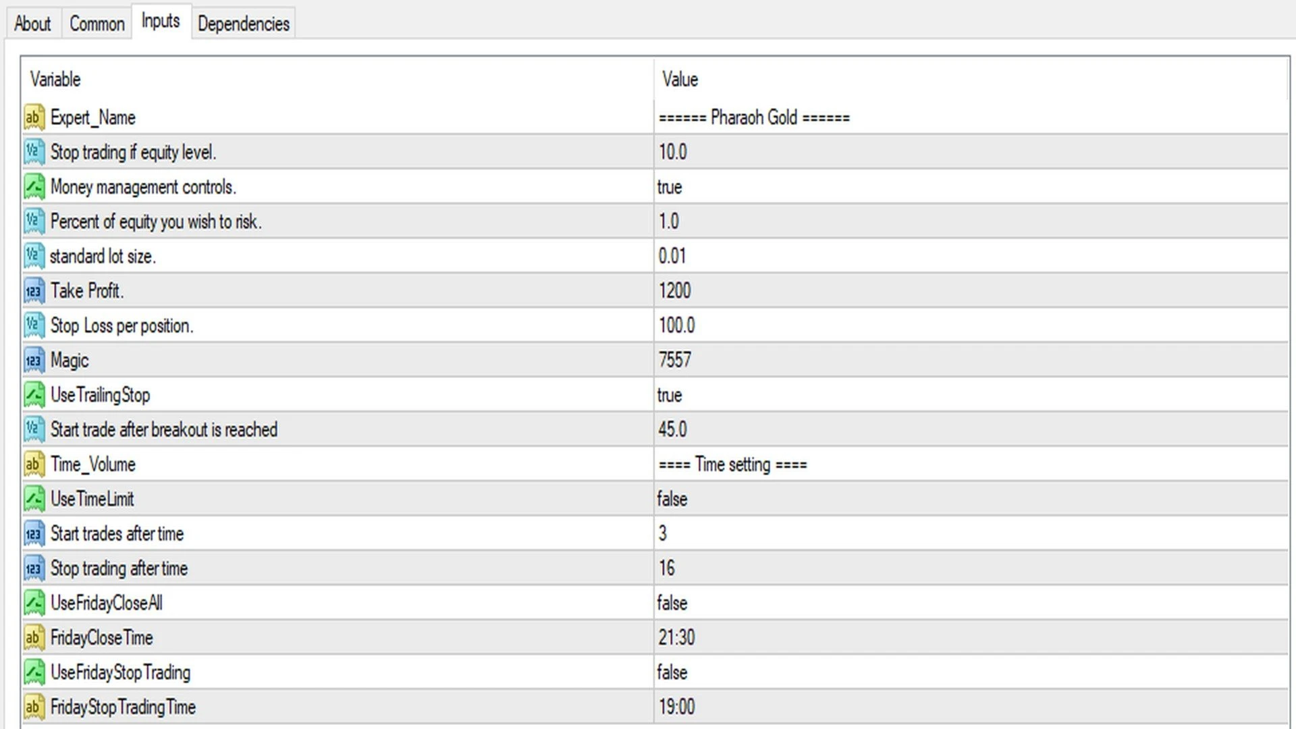Image resolution: width=1296 pixels, height=729 pixels.
Task: Click the ab string icon beside Expert_Name
Action: point(33,117)
